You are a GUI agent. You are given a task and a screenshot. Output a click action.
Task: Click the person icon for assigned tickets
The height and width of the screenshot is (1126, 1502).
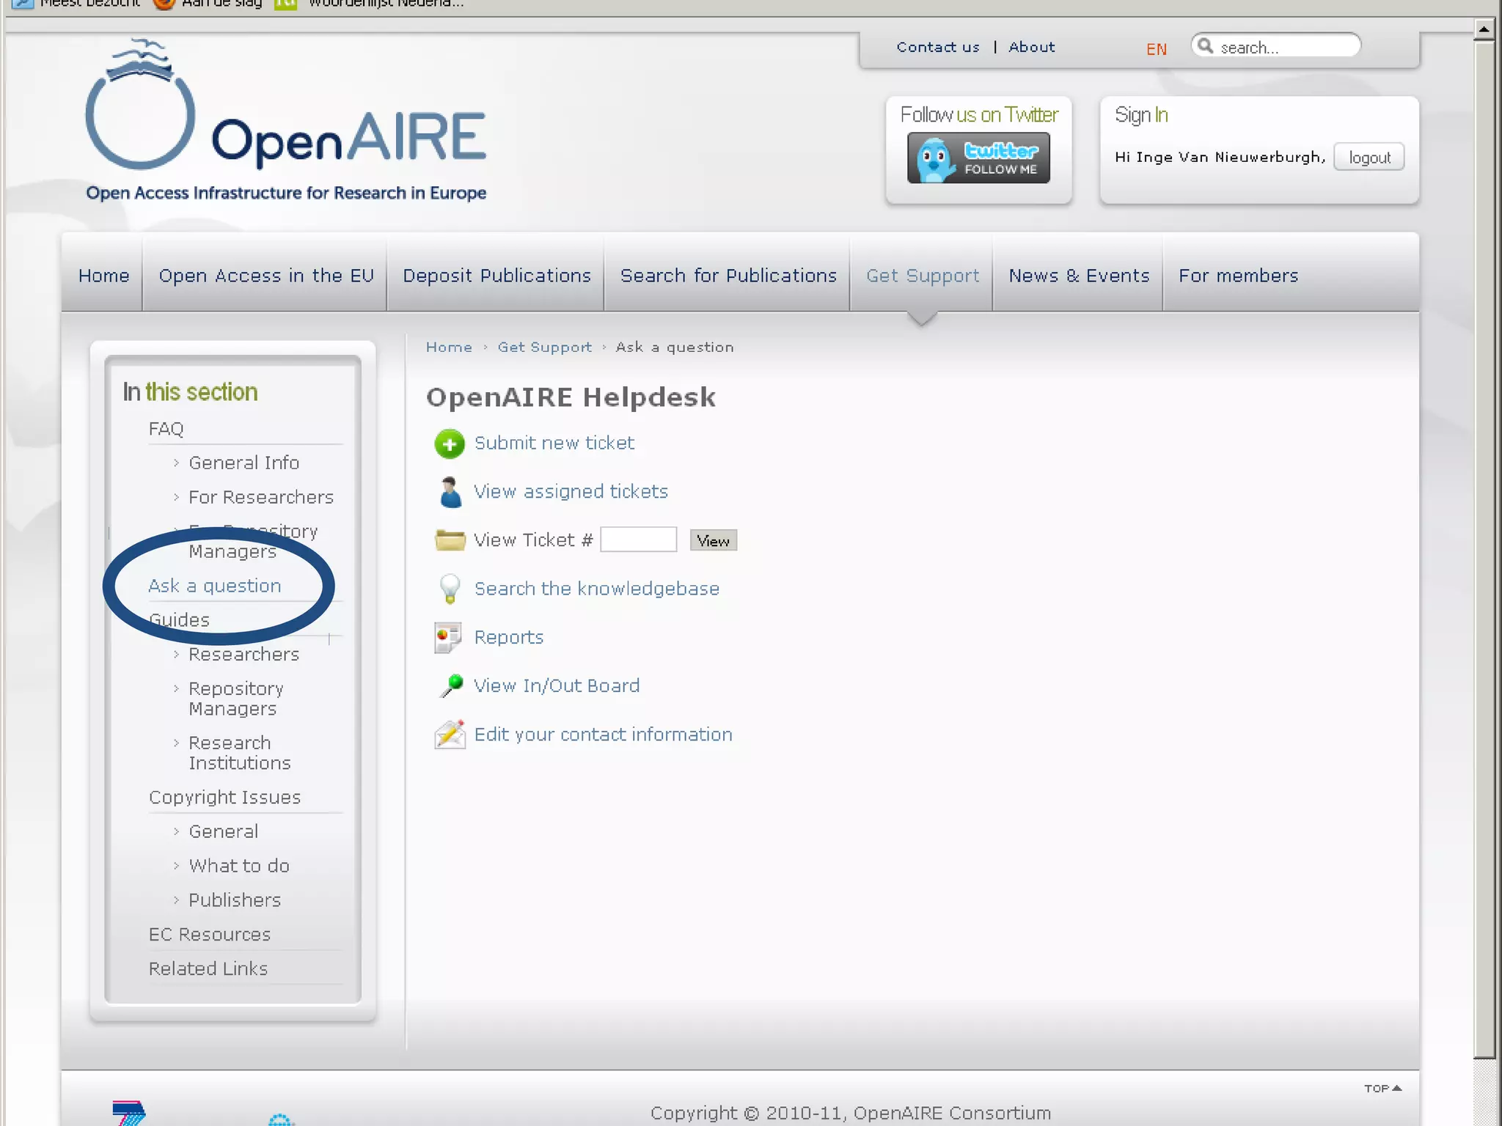450,492
